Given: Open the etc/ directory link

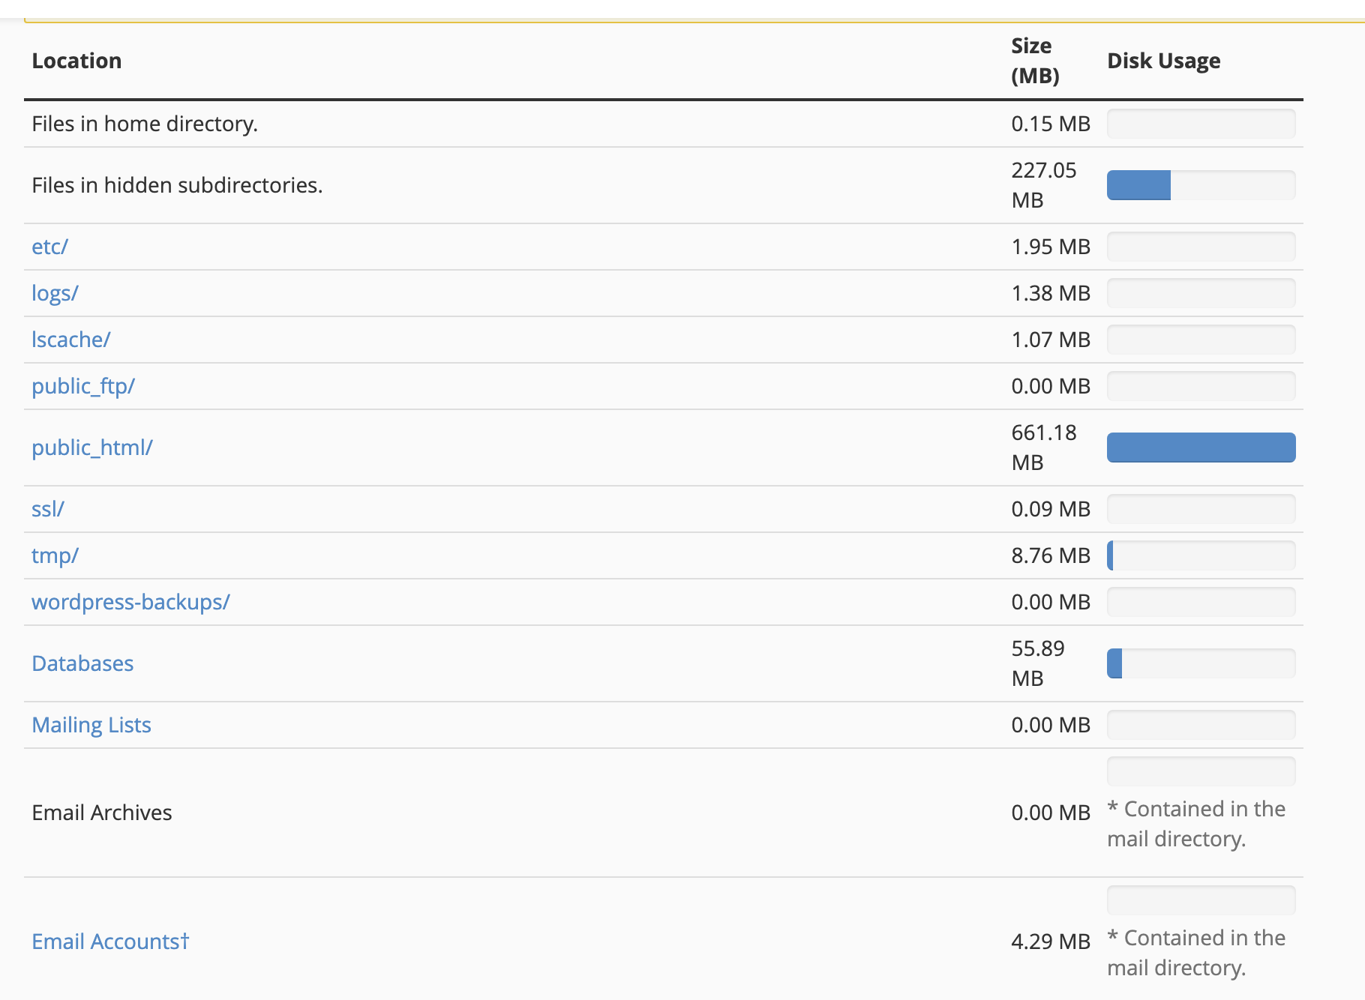Looking at the screenshot, I should (x=49, y=247).
